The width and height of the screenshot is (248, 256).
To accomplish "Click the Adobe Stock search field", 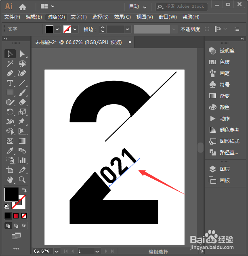I will [x=182, y=7].
